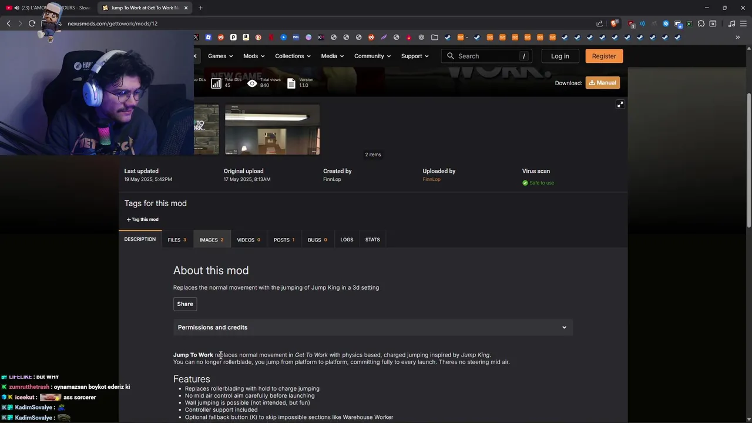Click the 'Features' heading

click(x=192, y=379)
